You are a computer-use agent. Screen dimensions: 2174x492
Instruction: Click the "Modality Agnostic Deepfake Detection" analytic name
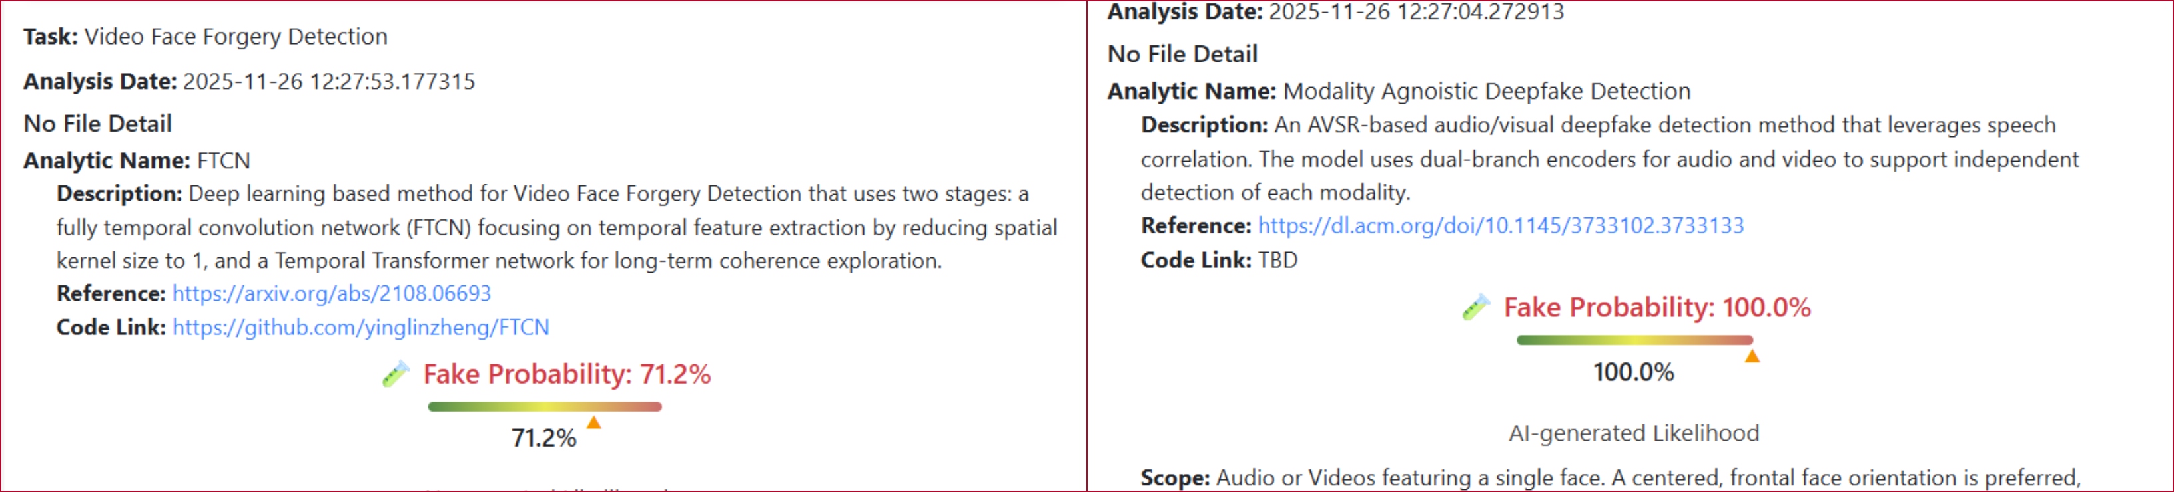(1486, 91)
